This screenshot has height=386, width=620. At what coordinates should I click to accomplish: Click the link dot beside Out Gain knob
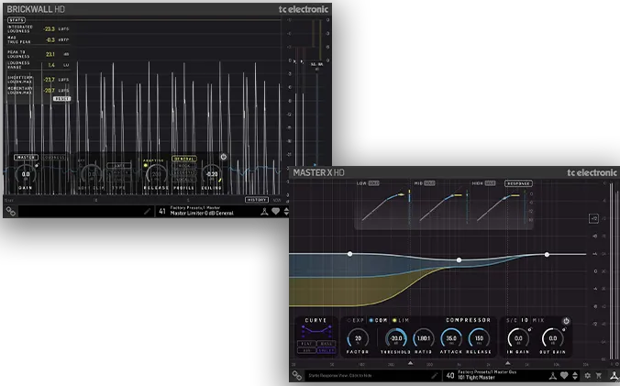(564, 329)
